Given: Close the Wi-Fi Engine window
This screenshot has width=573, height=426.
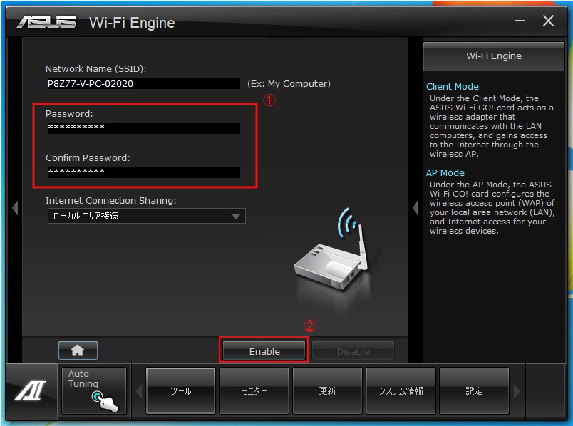Looking at the screenshot, I should click(x=548, y=21).
